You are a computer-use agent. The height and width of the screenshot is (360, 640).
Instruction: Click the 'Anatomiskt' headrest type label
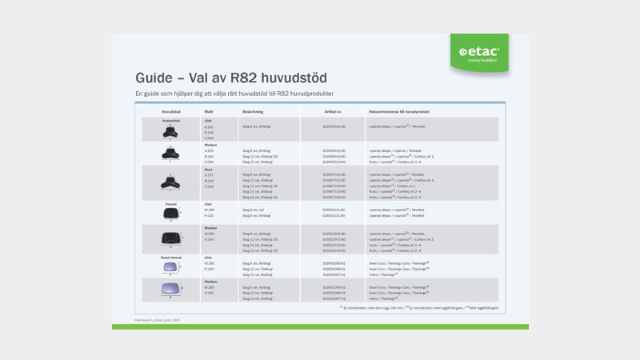click(171, 121)
